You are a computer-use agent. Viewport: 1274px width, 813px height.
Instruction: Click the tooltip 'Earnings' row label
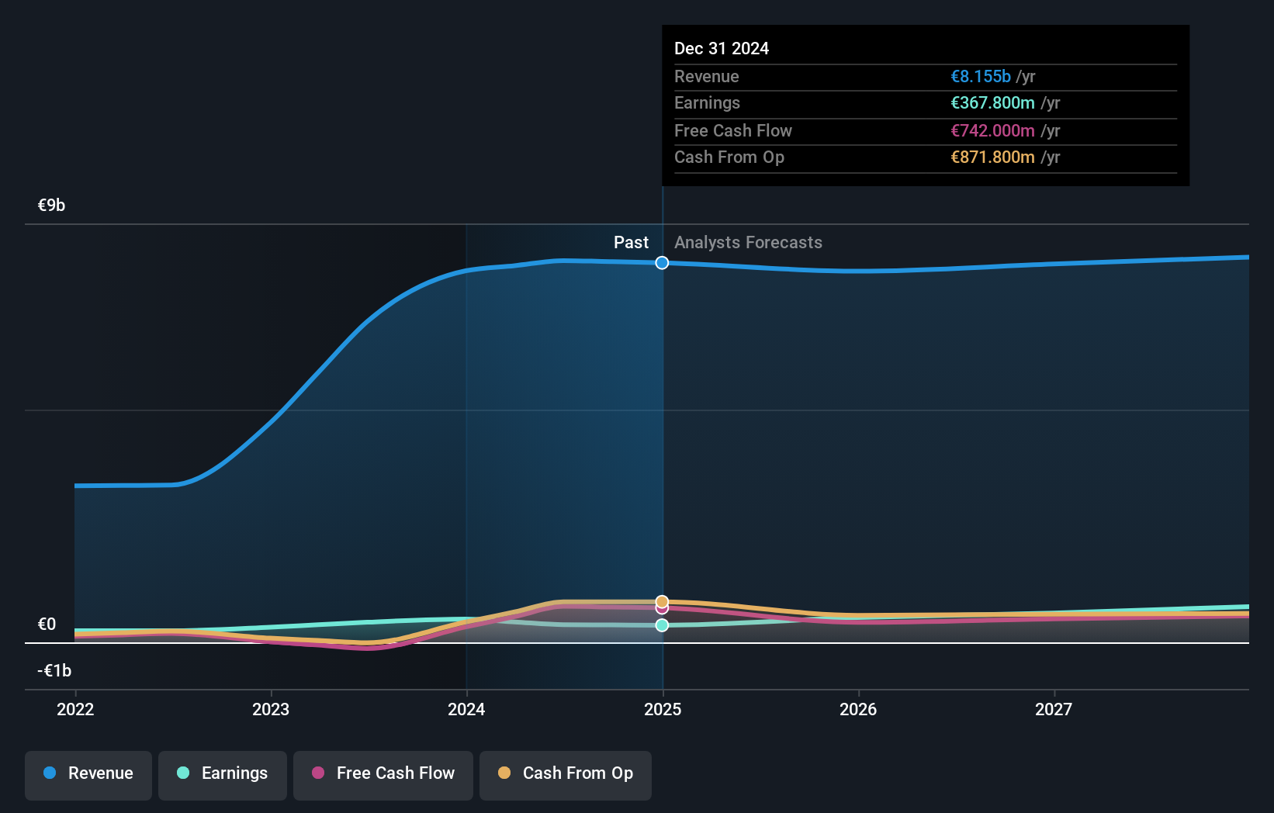tap(707, 102)
